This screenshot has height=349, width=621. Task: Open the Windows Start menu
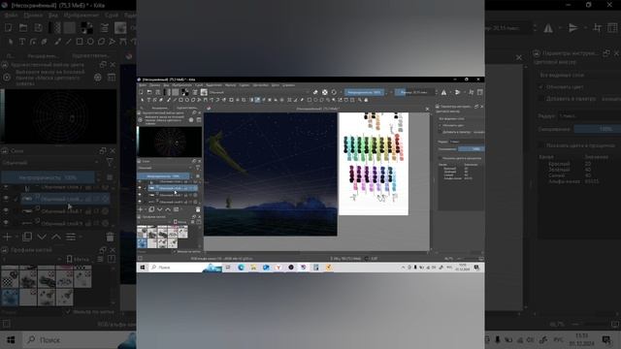143,268
